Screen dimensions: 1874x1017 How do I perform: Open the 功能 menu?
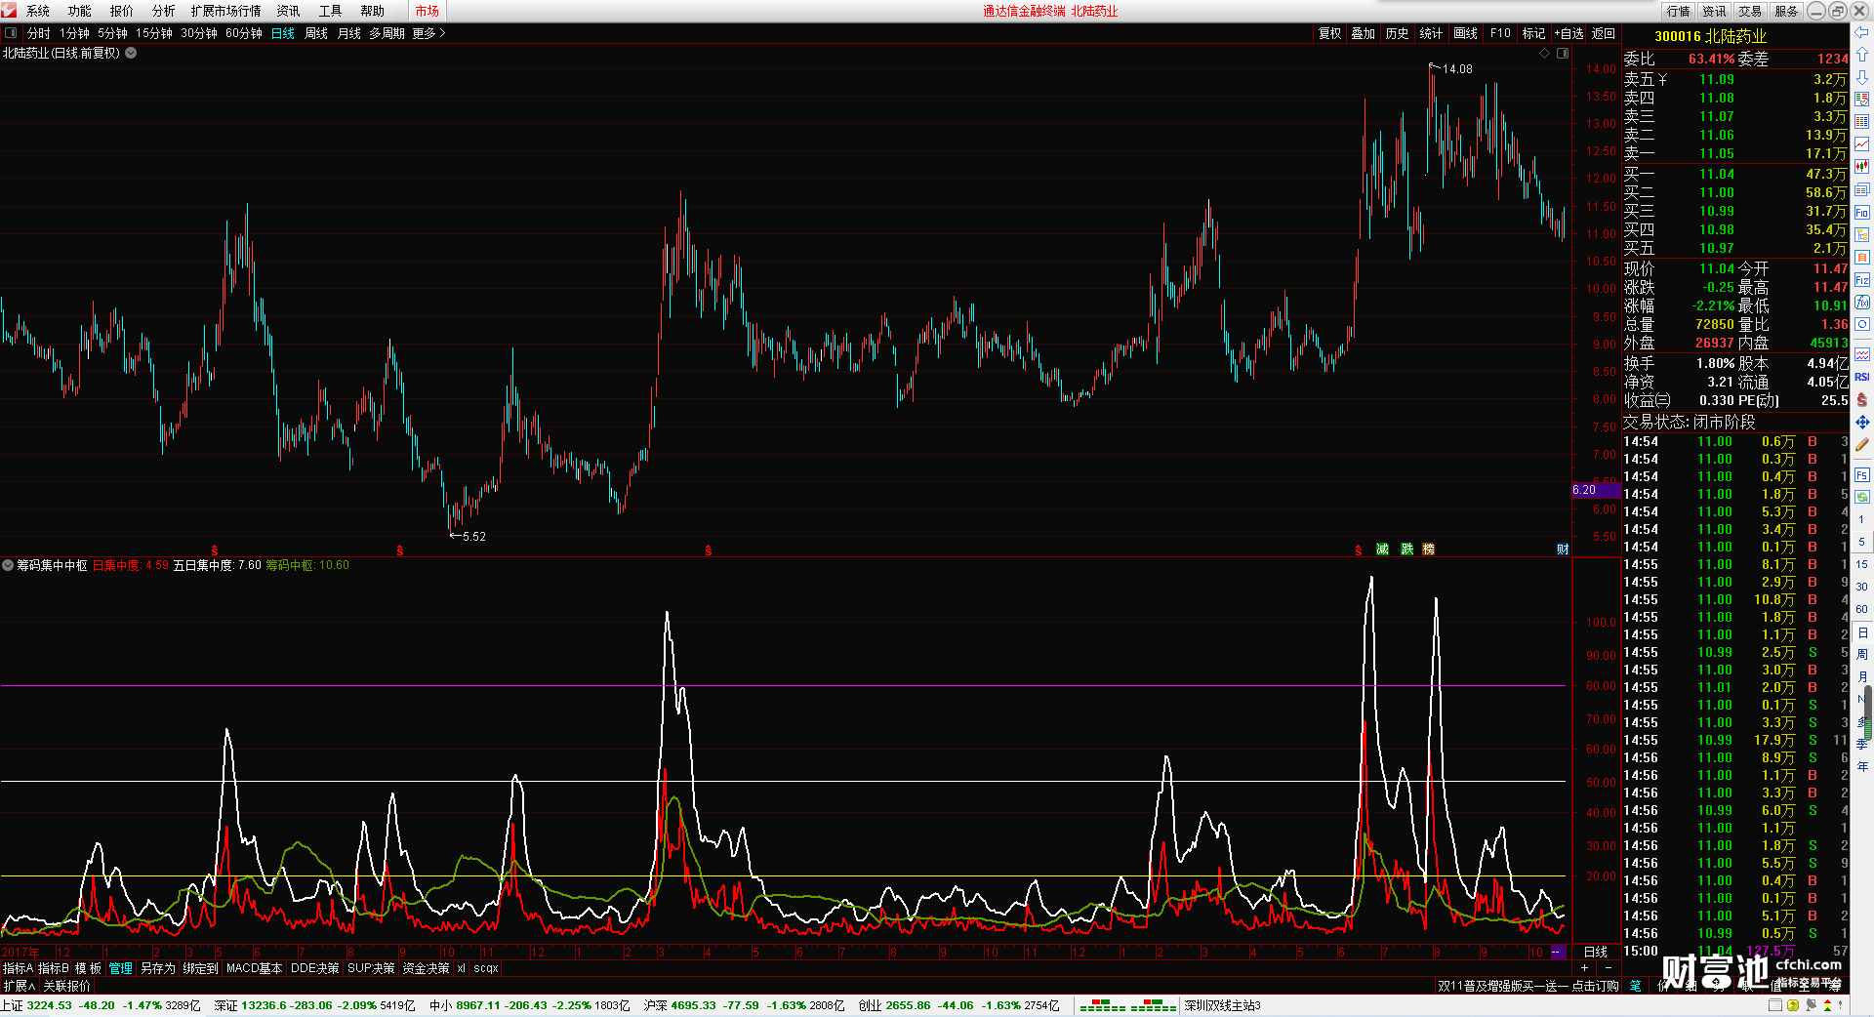[80, 11]
